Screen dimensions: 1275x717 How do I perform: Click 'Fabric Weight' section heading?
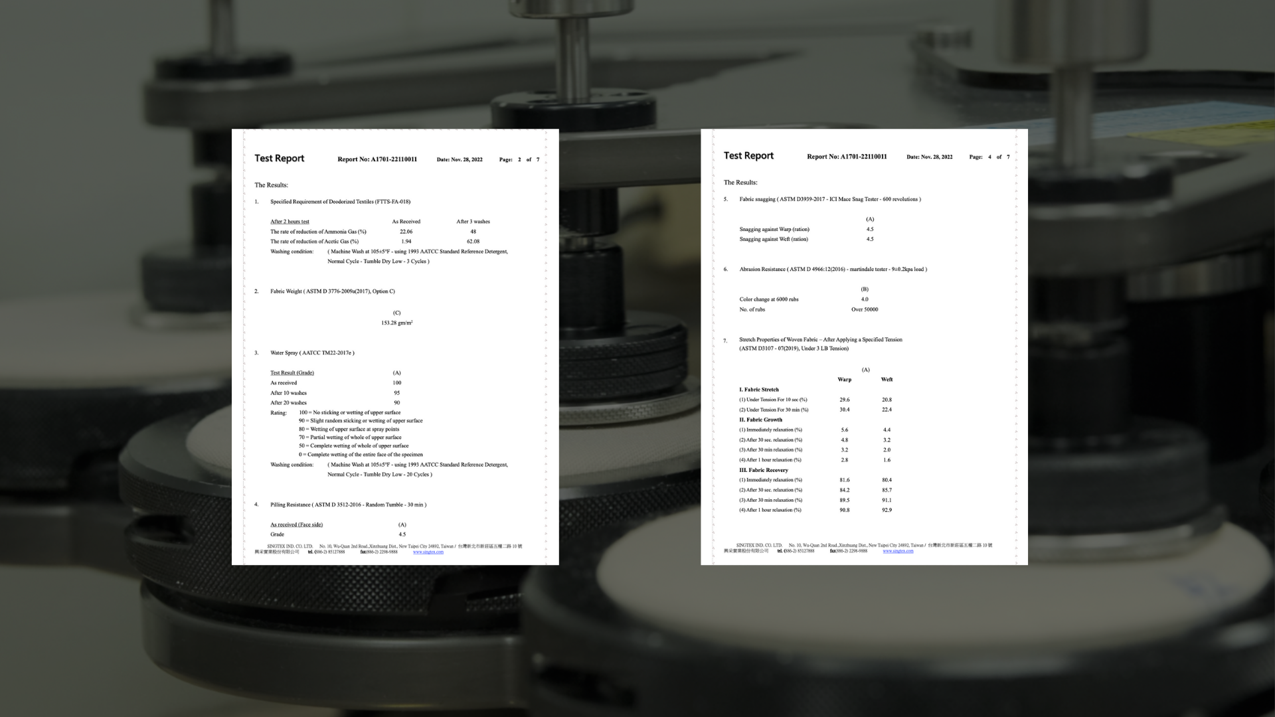332,291
